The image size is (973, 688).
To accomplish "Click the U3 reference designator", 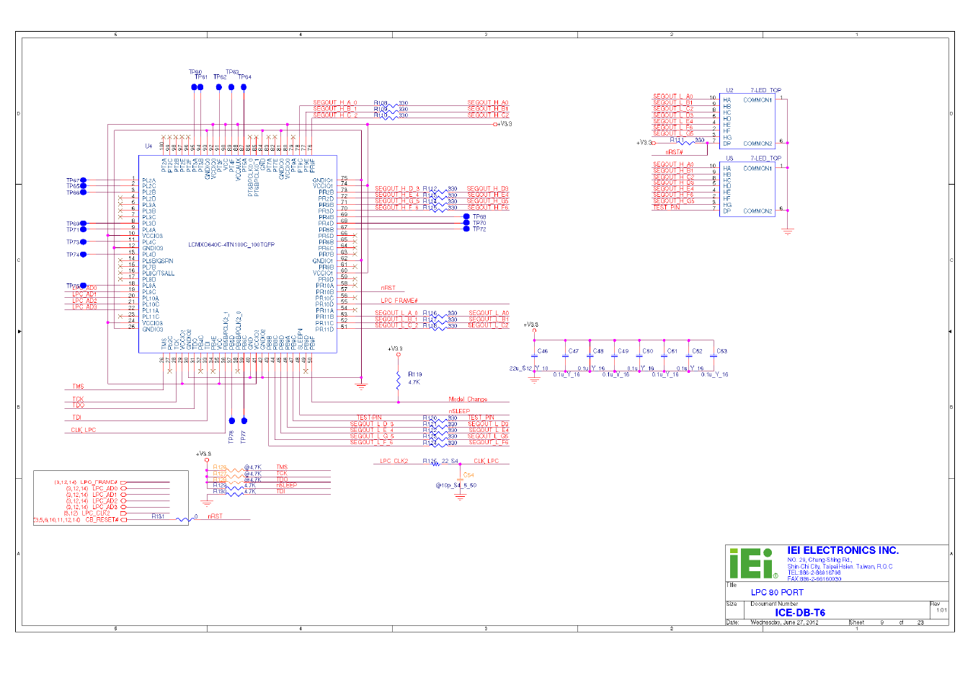I will (729, 159).
